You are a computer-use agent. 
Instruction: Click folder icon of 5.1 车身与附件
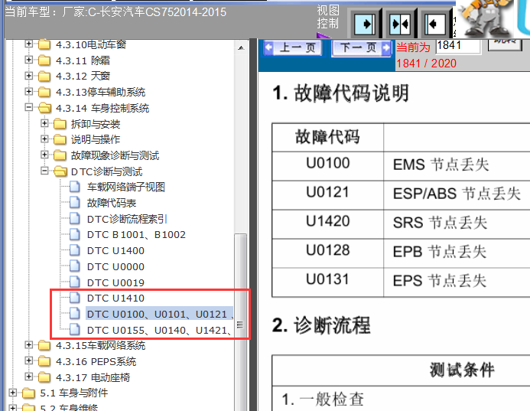click(x=29, y=393)
